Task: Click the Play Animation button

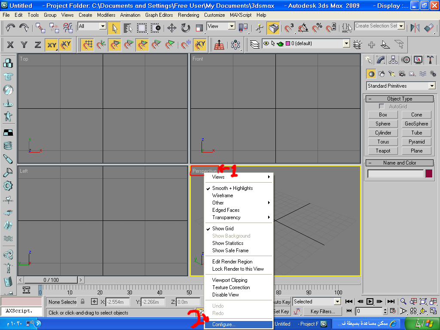Action: [370, 302]
